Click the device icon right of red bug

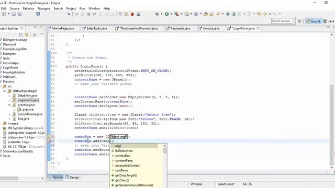pos(138,14)
